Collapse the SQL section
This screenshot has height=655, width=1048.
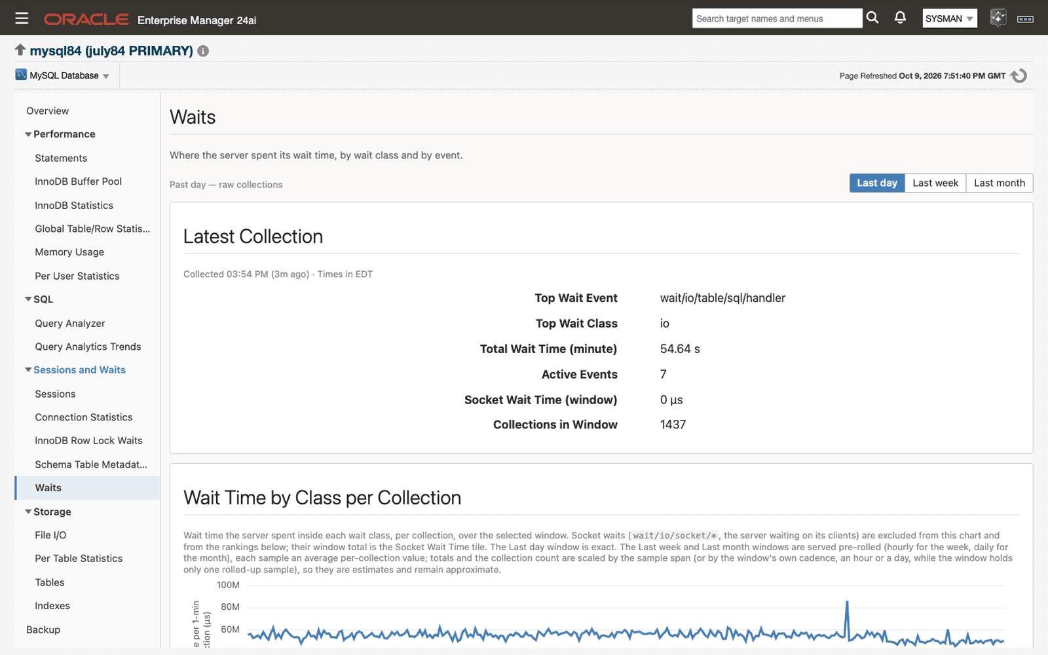coord(28,299)
